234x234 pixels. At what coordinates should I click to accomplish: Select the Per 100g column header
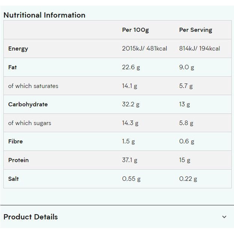(135, 30)
